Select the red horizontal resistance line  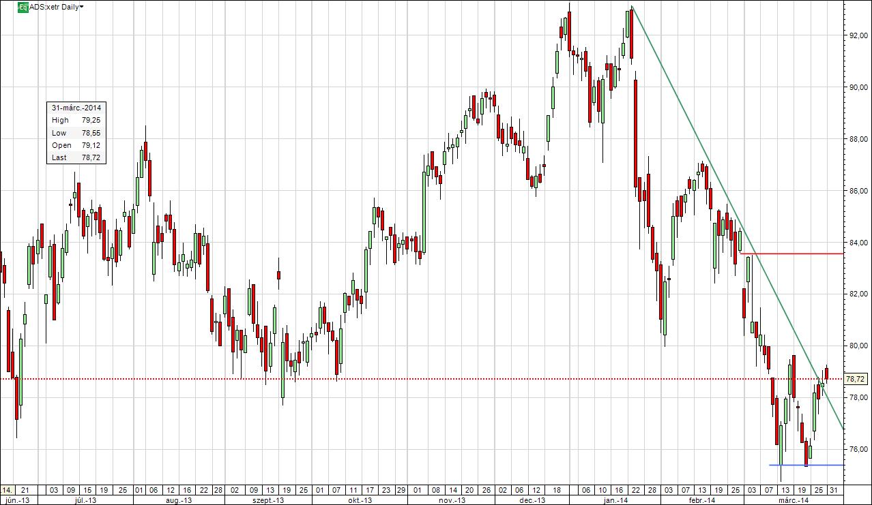click(x=791, y=254)
